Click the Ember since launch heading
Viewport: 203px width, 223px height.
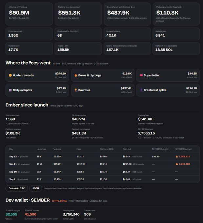coord(27,105)
